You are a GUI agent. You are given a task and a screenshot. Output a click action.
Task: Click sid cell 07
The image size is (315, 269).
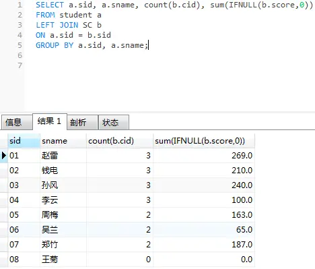(24, 245)
